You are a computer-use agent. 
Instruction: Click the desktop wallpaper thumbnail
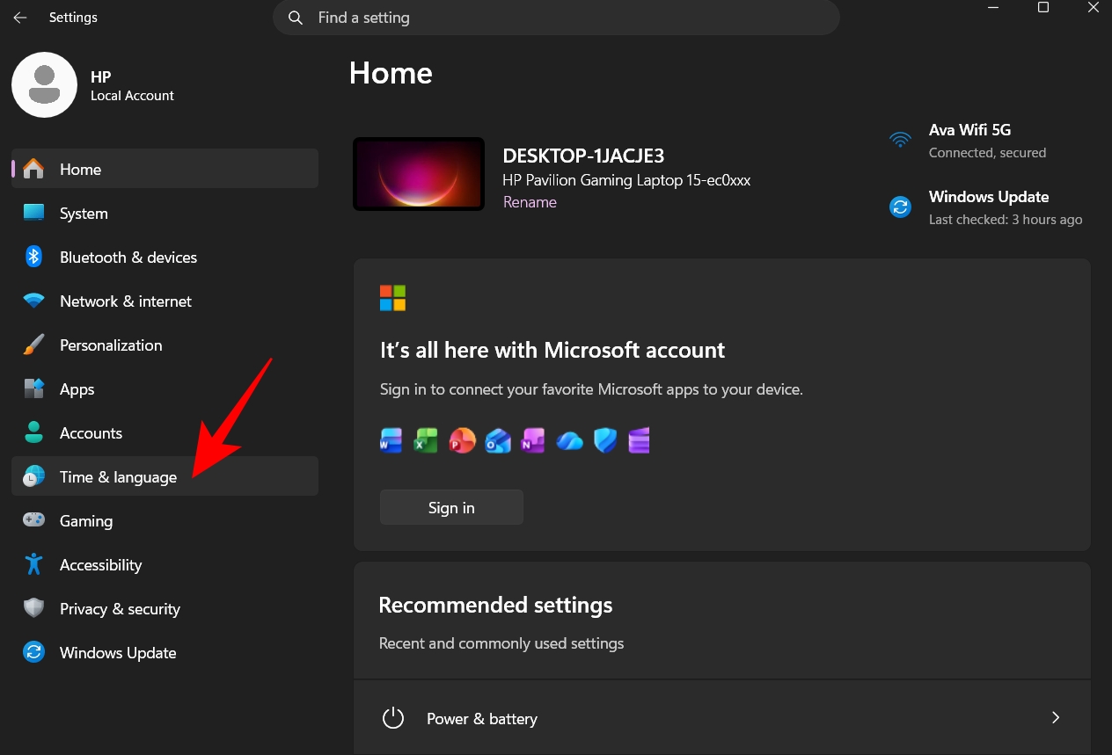[419, 174]
